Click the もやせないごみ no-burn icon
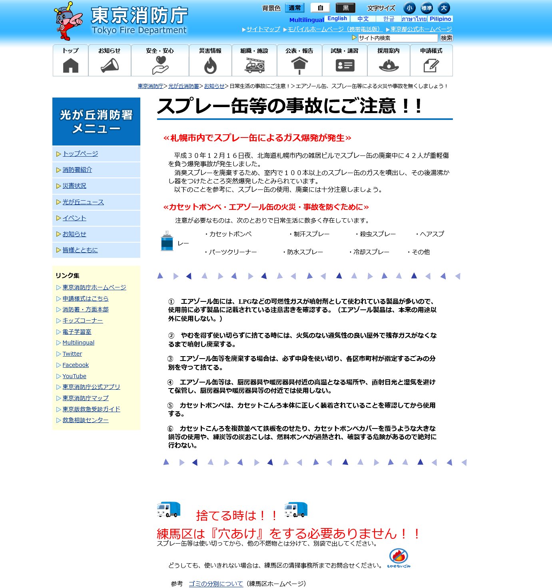The height and width of the screenshot is (588, 552). point(399,558)
